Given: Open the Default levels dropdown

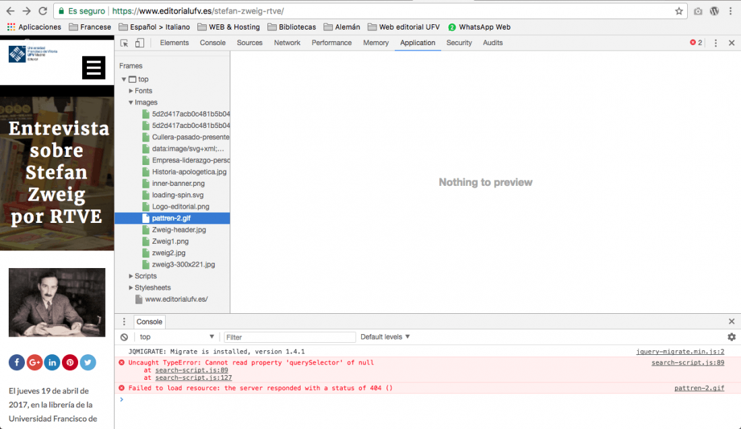Looking at the screenshot, I should pos(385,337).
